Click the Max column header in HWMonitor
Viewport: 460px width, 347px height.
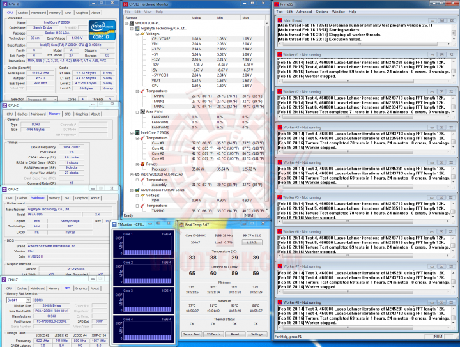252,18
